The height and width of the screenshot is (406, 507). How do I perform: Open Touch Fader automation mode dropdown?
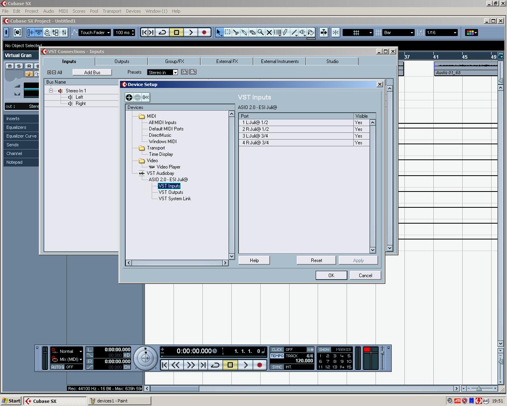(95, 33)
